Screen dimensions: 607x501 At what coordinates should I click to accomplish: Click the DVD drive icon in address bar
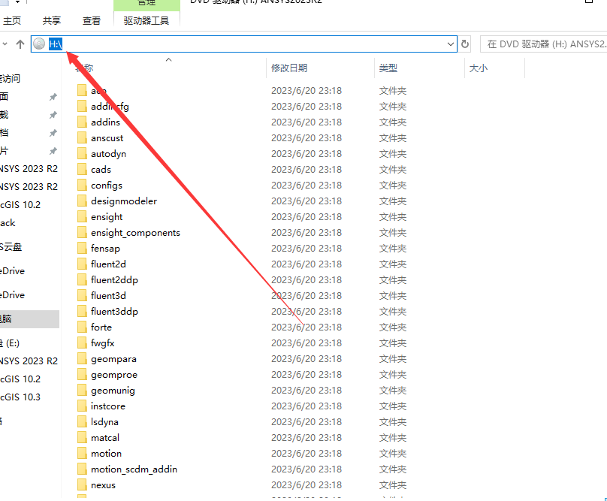tap(40, 44)
